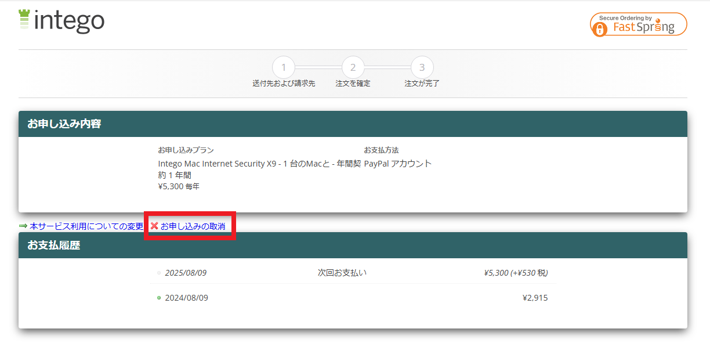Click the お申し込みの取消 cancel link

coord(193,226)
